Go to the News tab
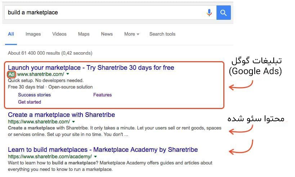This screenshot has height=177, width=295. [107, 34]
